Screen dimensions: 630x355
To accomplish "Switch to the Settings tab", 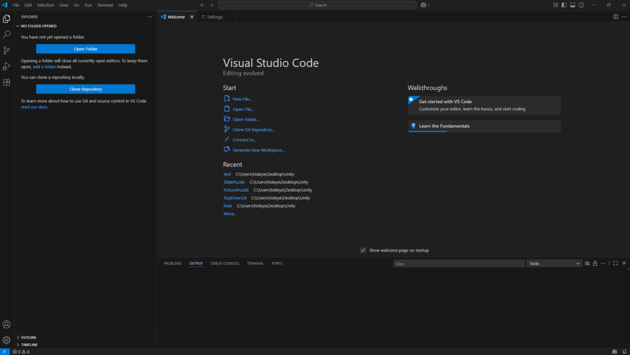I will pyautogui.click(x=215, y=17).
